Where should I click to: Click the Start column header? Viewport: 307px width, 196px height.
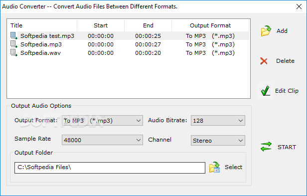click(x=101, y=25)
